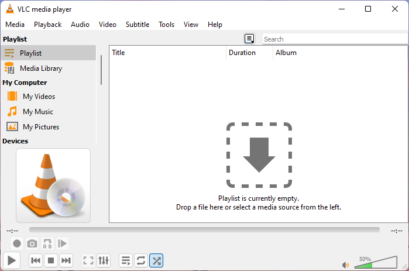Skip to previous media track

point(36,260)
